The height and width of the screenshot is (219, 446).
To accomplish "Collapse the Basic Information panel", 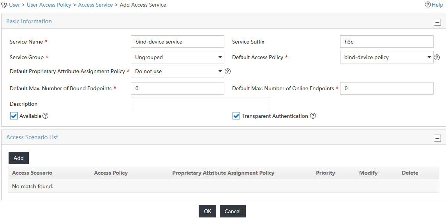I will coord(437,22).
